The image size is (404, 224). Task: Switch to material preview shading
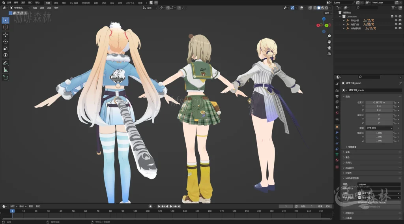pos(322,8)
